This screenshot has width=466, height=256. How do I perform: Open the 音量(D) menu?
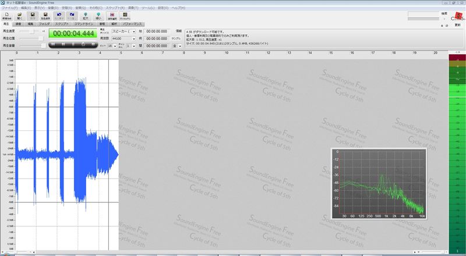tap(53, 8)
